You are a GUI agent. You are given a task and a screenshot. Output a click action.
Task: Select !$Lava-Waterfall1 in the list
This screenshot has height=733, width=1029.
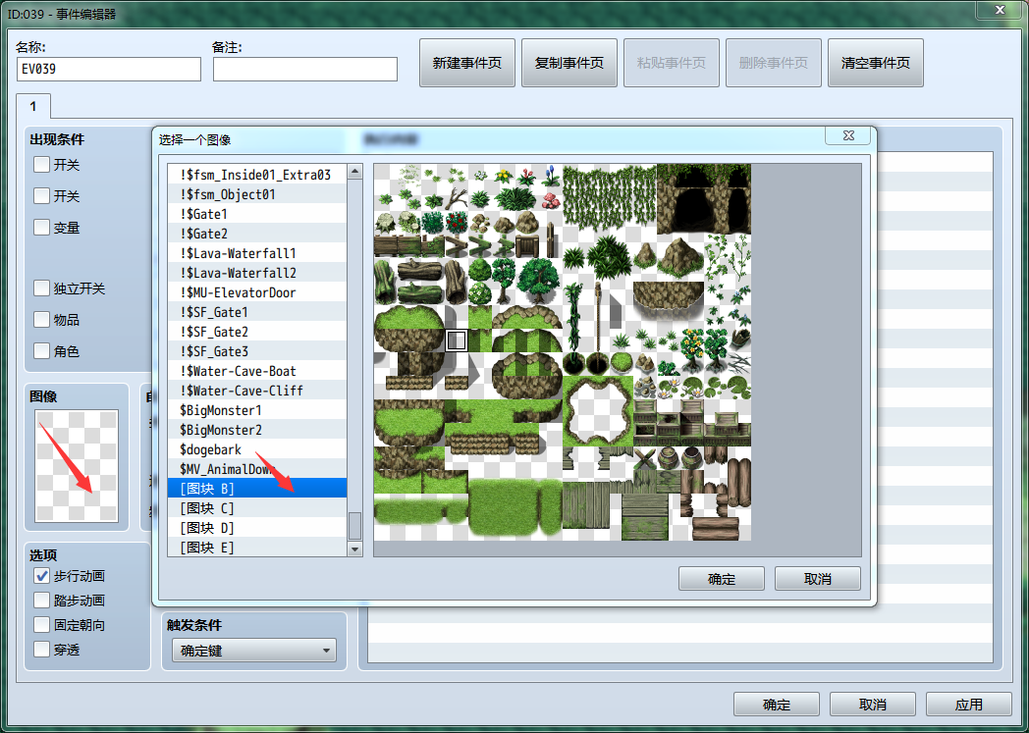coord(257,253)
